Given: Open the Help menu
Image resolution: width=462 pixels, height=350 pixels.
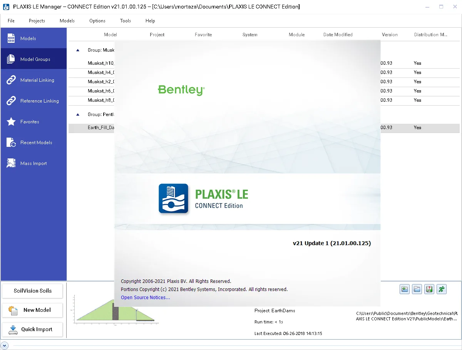Looking at the screenshot, I should point(150,21).
